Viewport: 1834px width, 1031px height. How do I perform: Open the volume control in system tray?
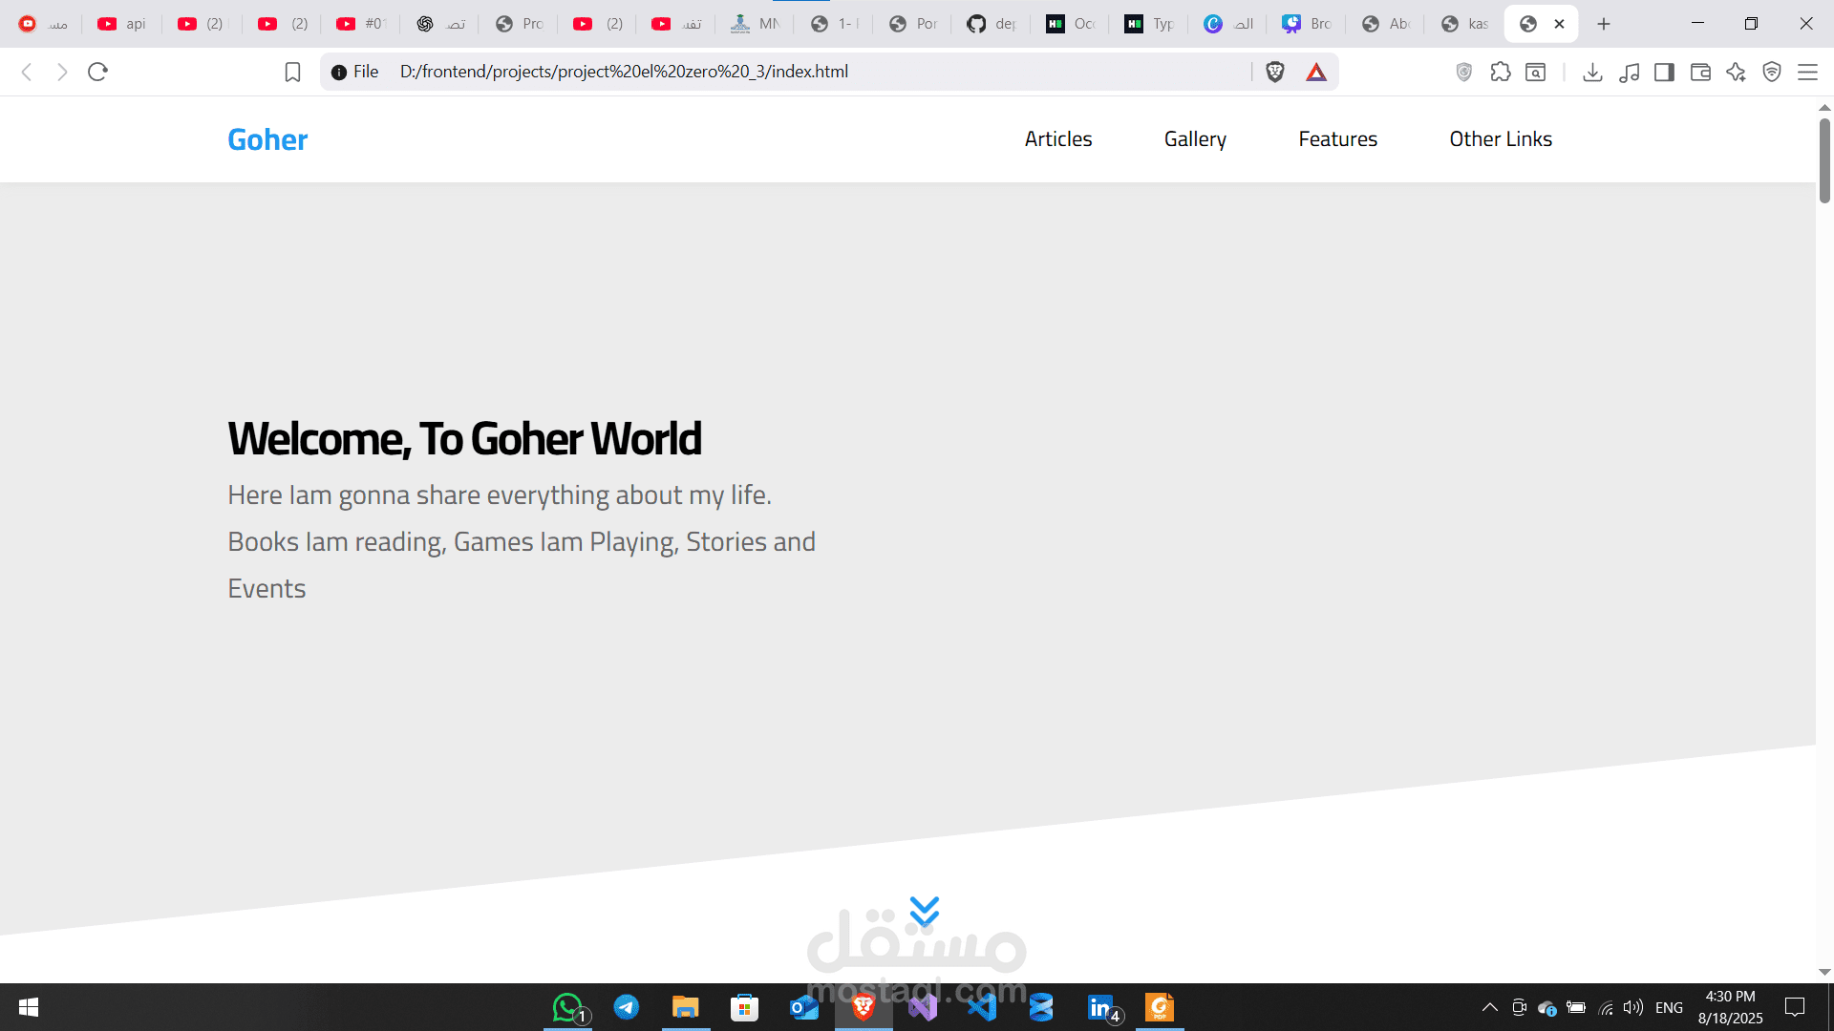tap(1633, 1007)
